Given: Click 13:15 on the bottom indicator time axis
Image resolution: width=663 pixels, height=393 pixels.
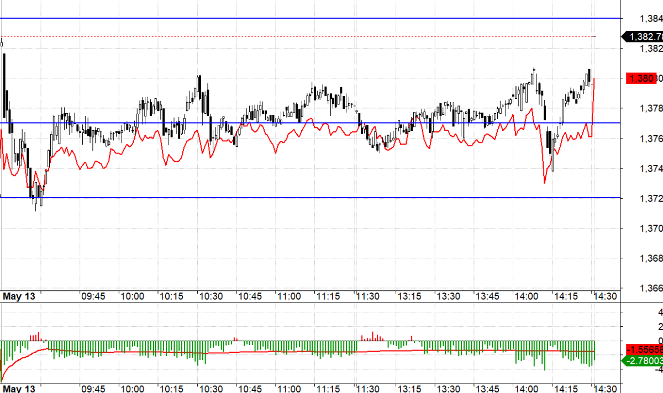Looking at the screenshot, I should pyautogui.click(x=408, y=389).
